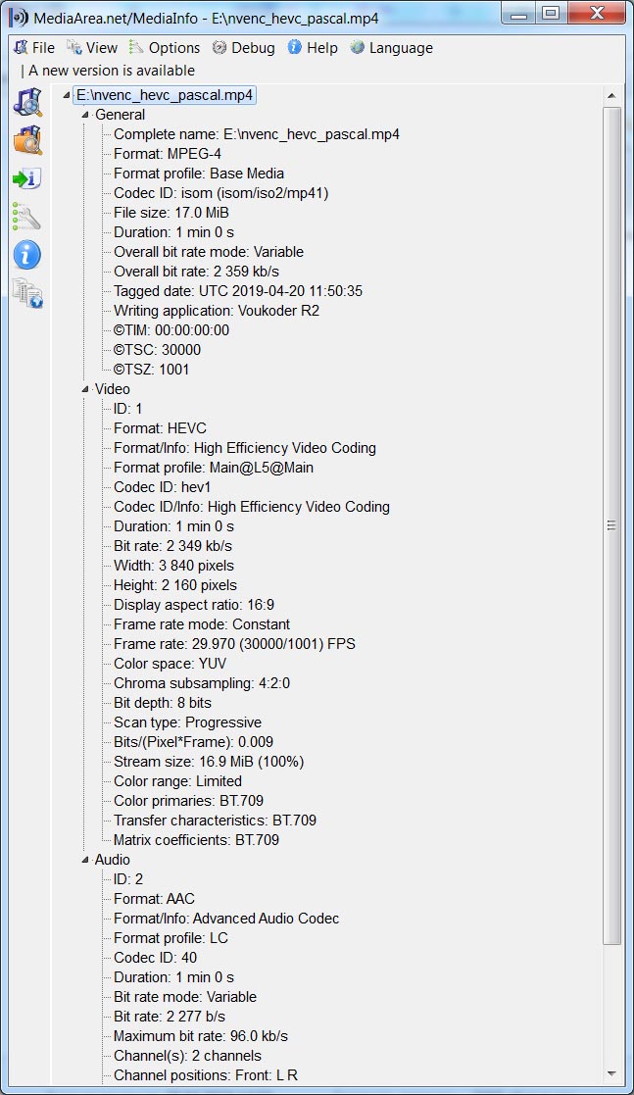This screenshot has width=634, height=1095.
Task: Open the File menu
Action: pyautogui.click(x=34, y=47)
